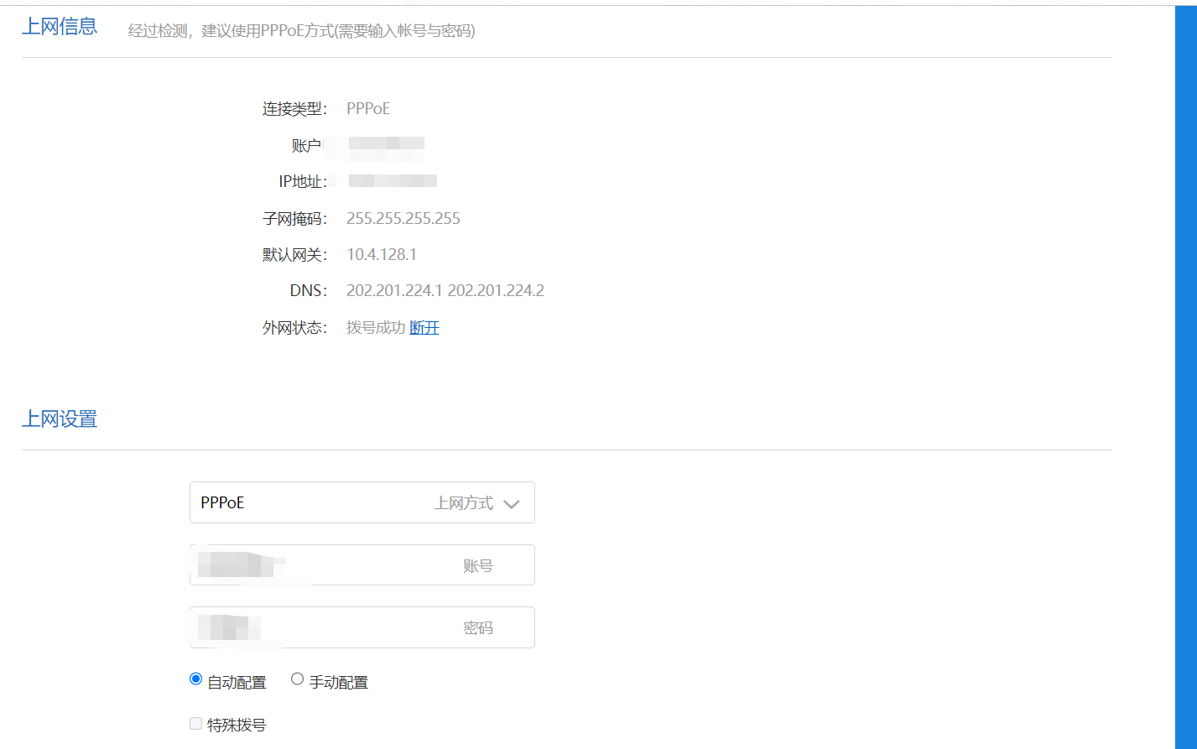This screenshot has height=749, width=1197.
Task: Click the blurred value next to 账户
Action: coord(386,147)
